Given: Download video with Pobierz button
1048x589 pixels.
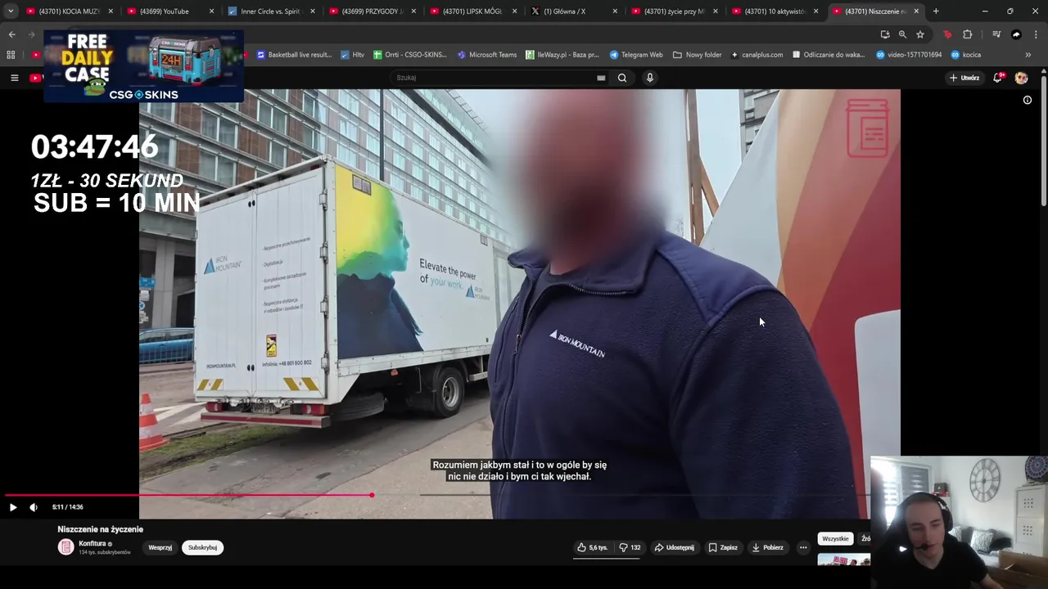Looking at the screenshot, I should pos(767,547).
